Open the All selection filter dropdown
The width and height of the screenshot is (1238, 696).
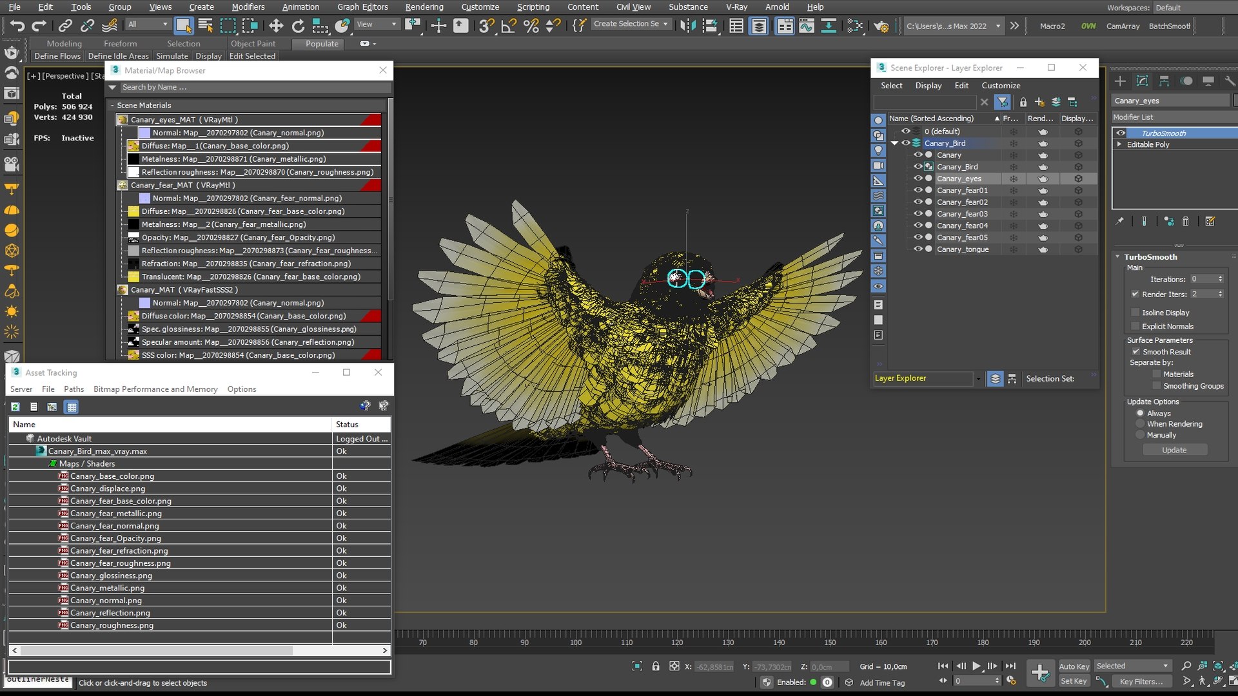point(165,24)
